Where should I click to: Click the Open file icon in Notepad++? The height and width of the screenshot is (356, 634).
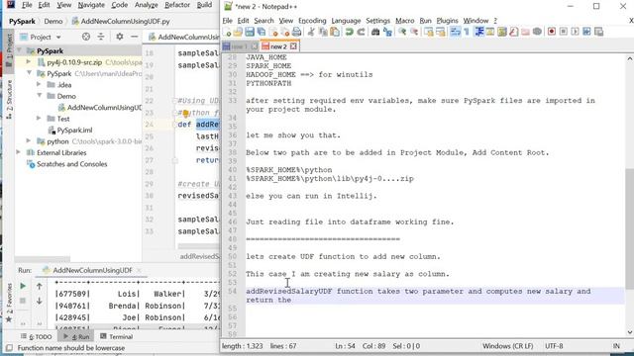(x=238, y=32)
